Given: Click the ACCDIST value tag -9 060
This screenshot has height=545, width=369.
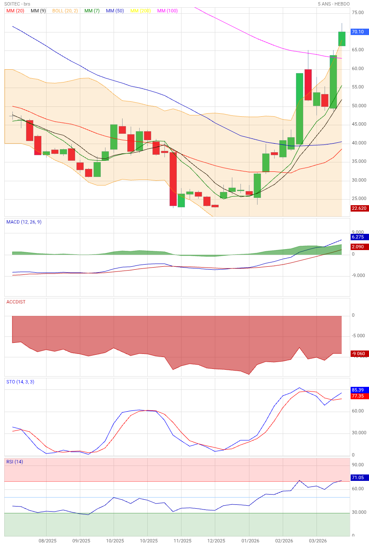Looking at the screenshot, I should pyautogui.click(x=359, y=354).
